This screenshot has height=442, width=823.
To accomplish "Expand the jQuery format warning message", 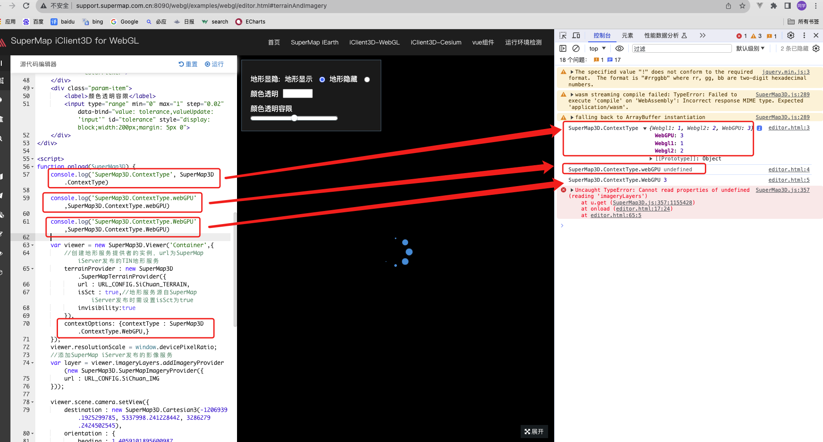I will (572, 72).
